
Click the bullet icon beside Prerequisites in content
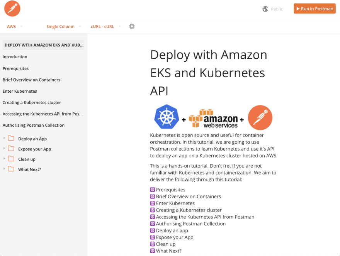click(x=153, y=190)
